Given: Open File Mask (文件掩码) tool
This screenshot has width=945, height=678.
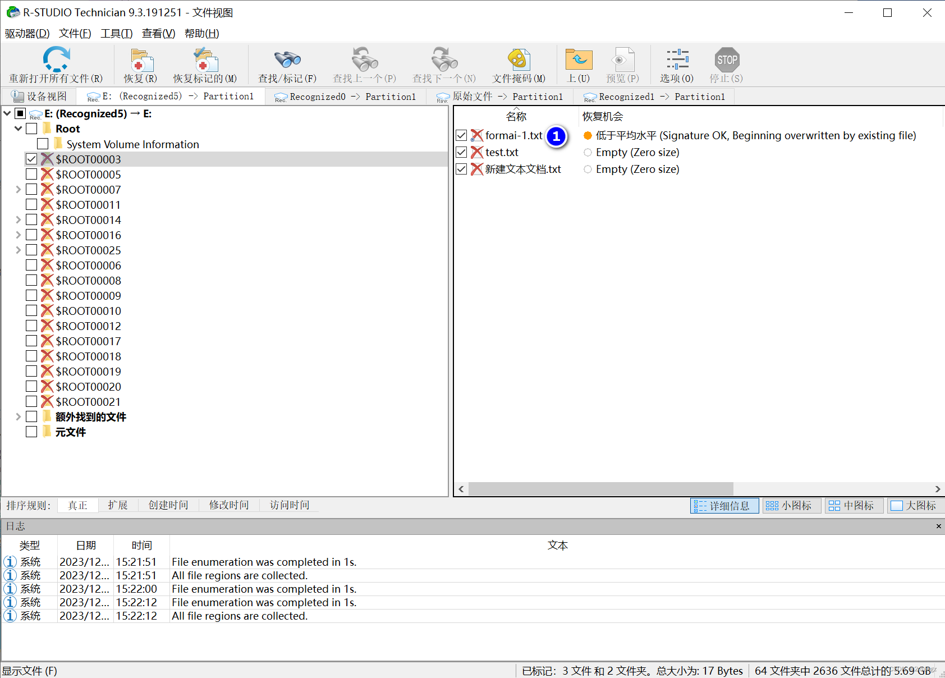Looking at the screenshot, I should click(519, 59).
